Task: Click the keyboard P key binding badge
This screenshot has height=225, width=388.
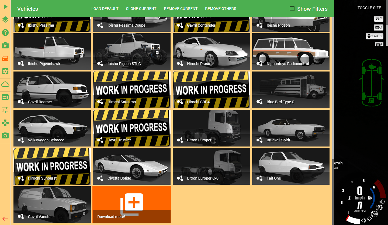Action: coord(379,19)
